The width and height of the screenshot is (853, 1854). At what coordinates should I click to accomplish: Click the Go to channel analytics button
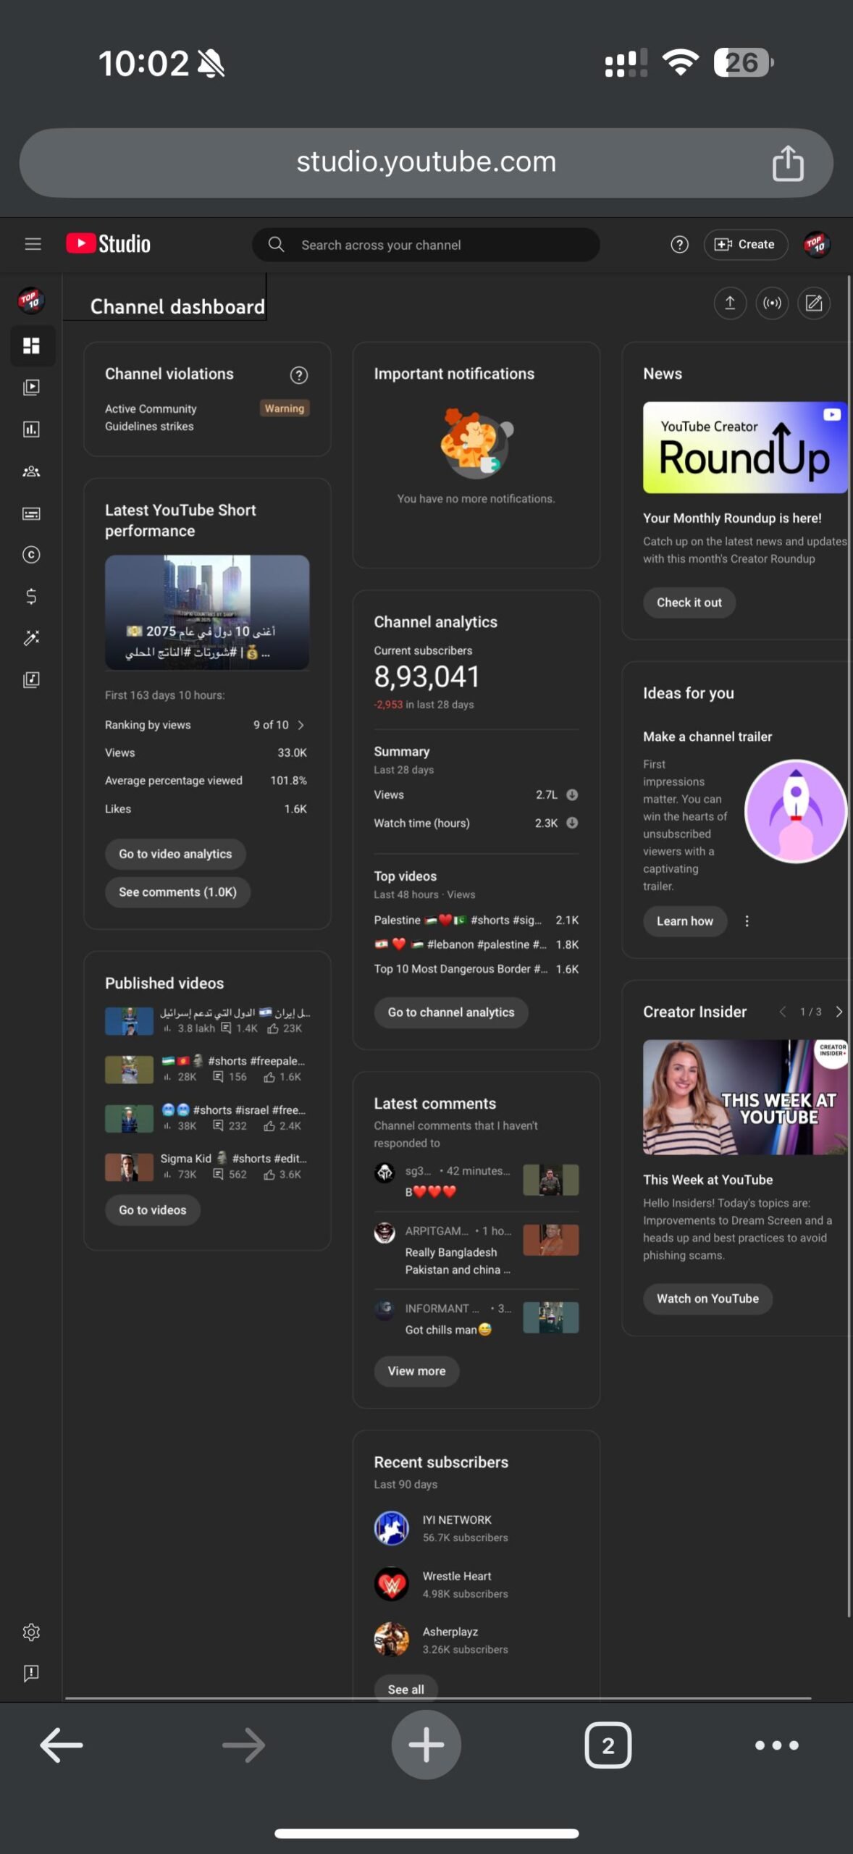click(x=451, y=1012)
